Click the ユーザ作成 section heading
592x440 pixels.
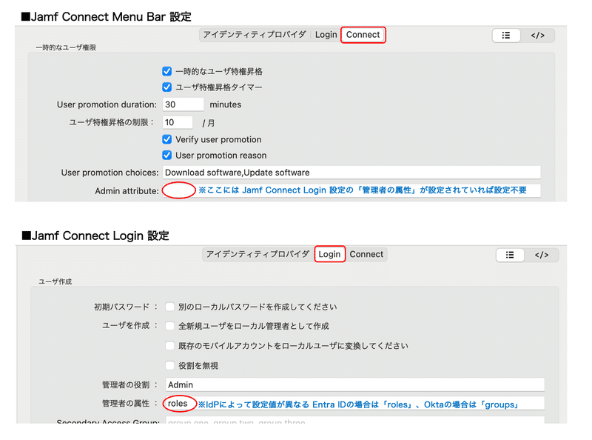(55, 281)
